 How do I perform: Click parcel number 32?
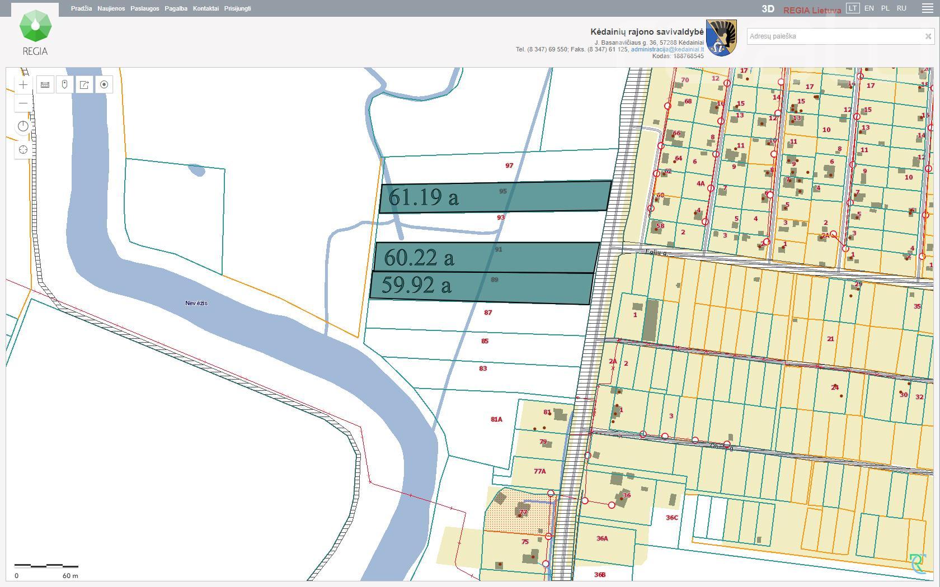point(919,397)
